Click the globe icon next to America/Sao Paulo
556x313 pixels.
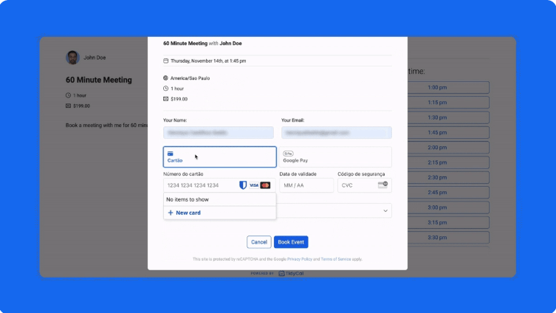[166, 78]
